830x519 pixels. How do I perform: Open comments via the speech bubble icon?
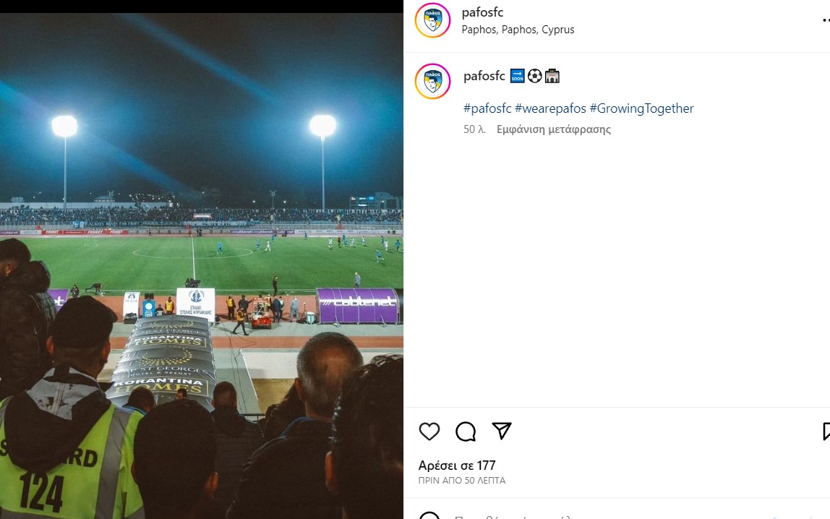pos(466,432)
